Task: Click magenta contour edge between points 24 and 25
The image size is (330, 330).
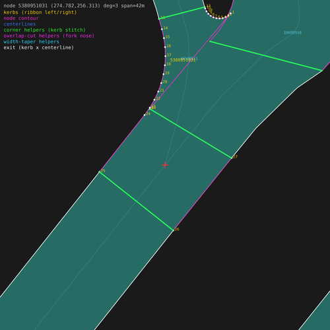Action: pyautogui.click(x=122, y=143)
